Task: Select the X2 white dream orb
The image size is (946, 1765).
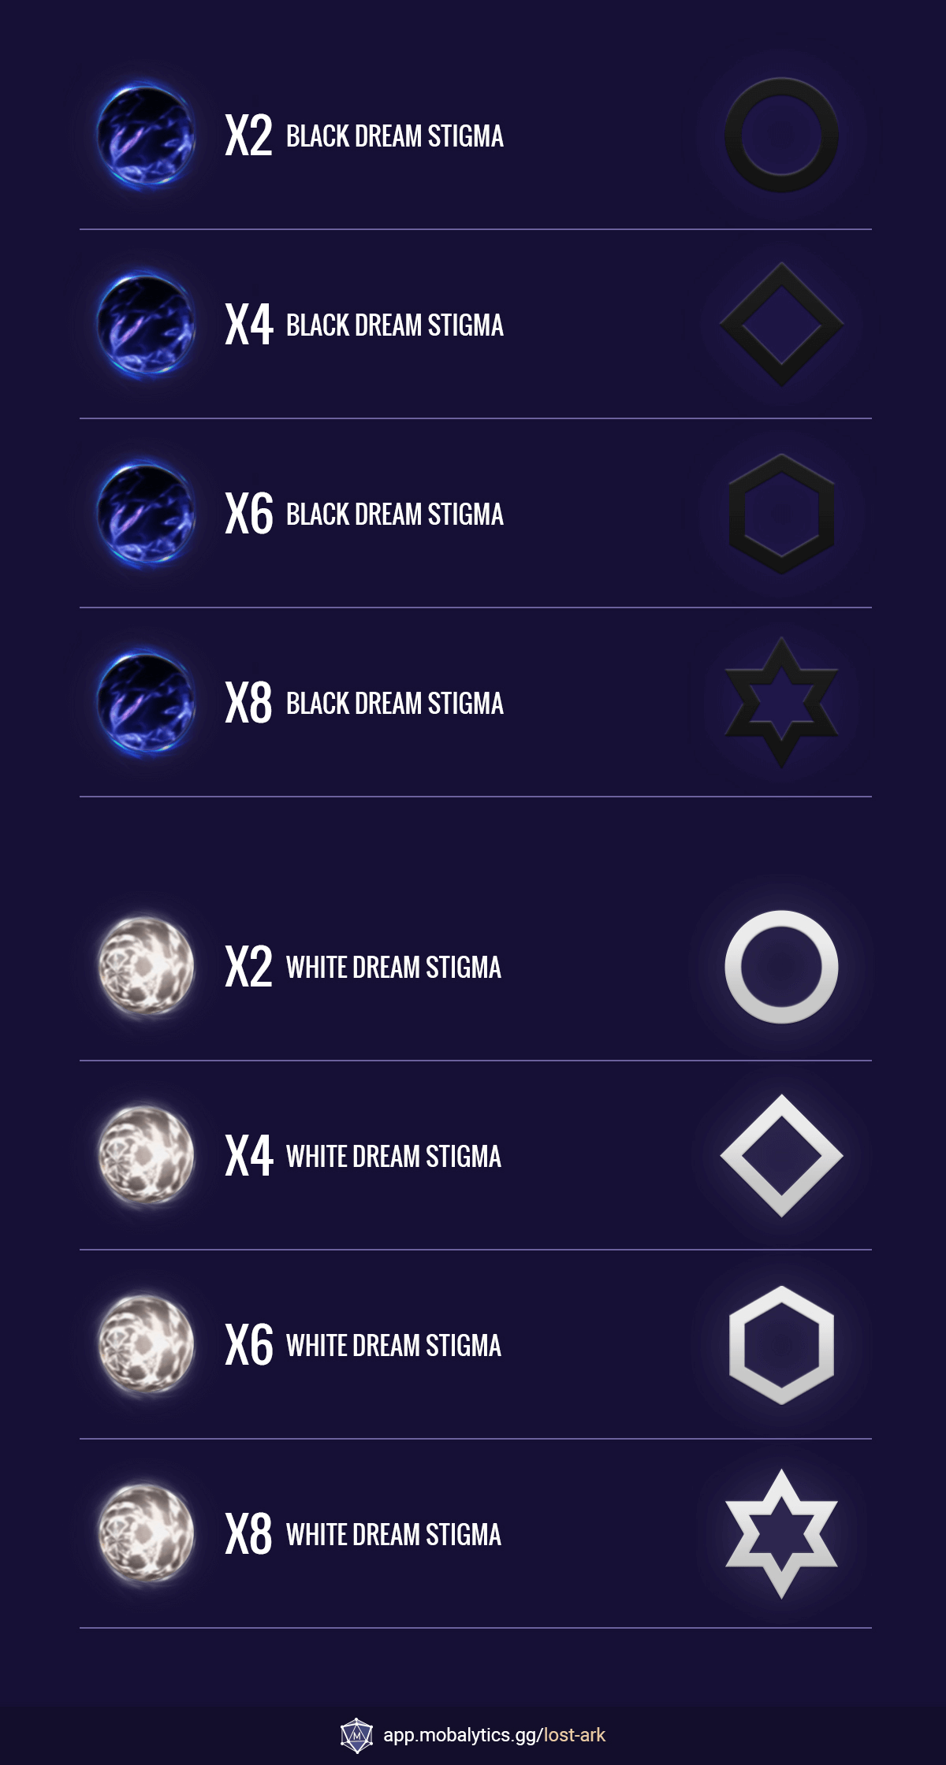Action: pyautogui.click(x=146, y=967)
